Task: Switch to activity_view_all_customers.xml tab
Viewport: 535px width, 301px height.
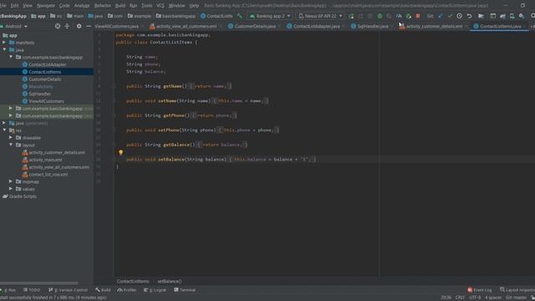Action: tap(186, 26)
